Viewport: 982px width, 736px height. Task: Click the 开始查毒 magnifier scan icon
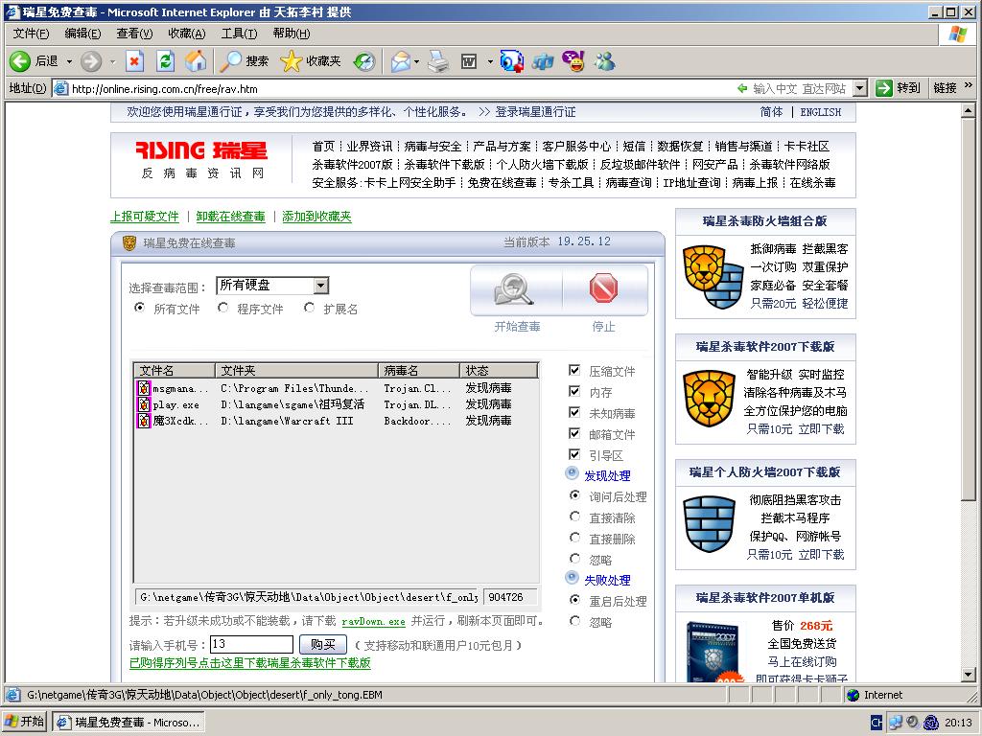point(514,289)
